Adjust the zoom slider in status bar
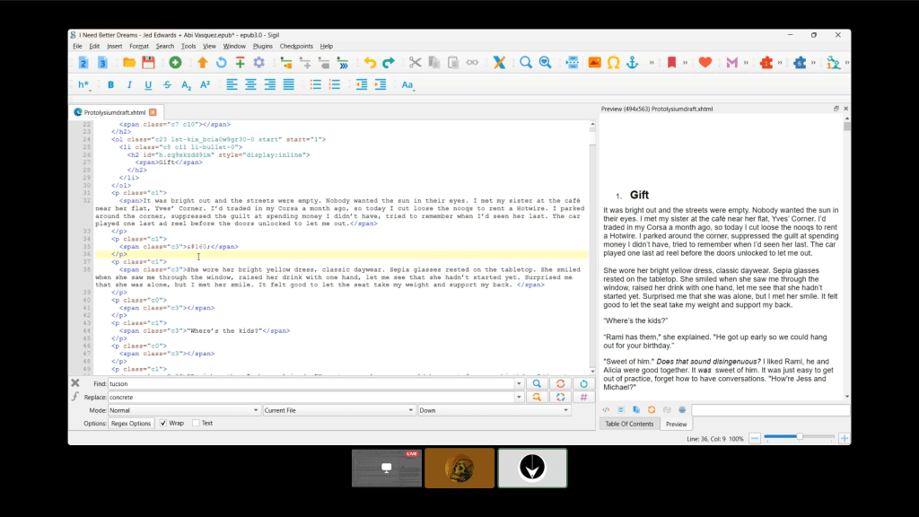The image size is (919, 517). pos(800,438)
